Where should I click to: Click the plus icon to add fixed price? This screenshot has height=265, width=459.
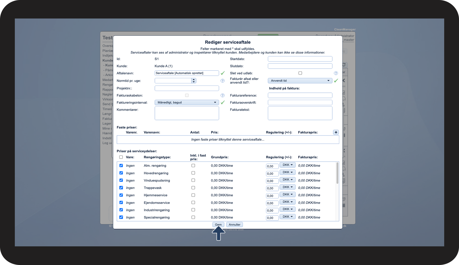point(336,132)
